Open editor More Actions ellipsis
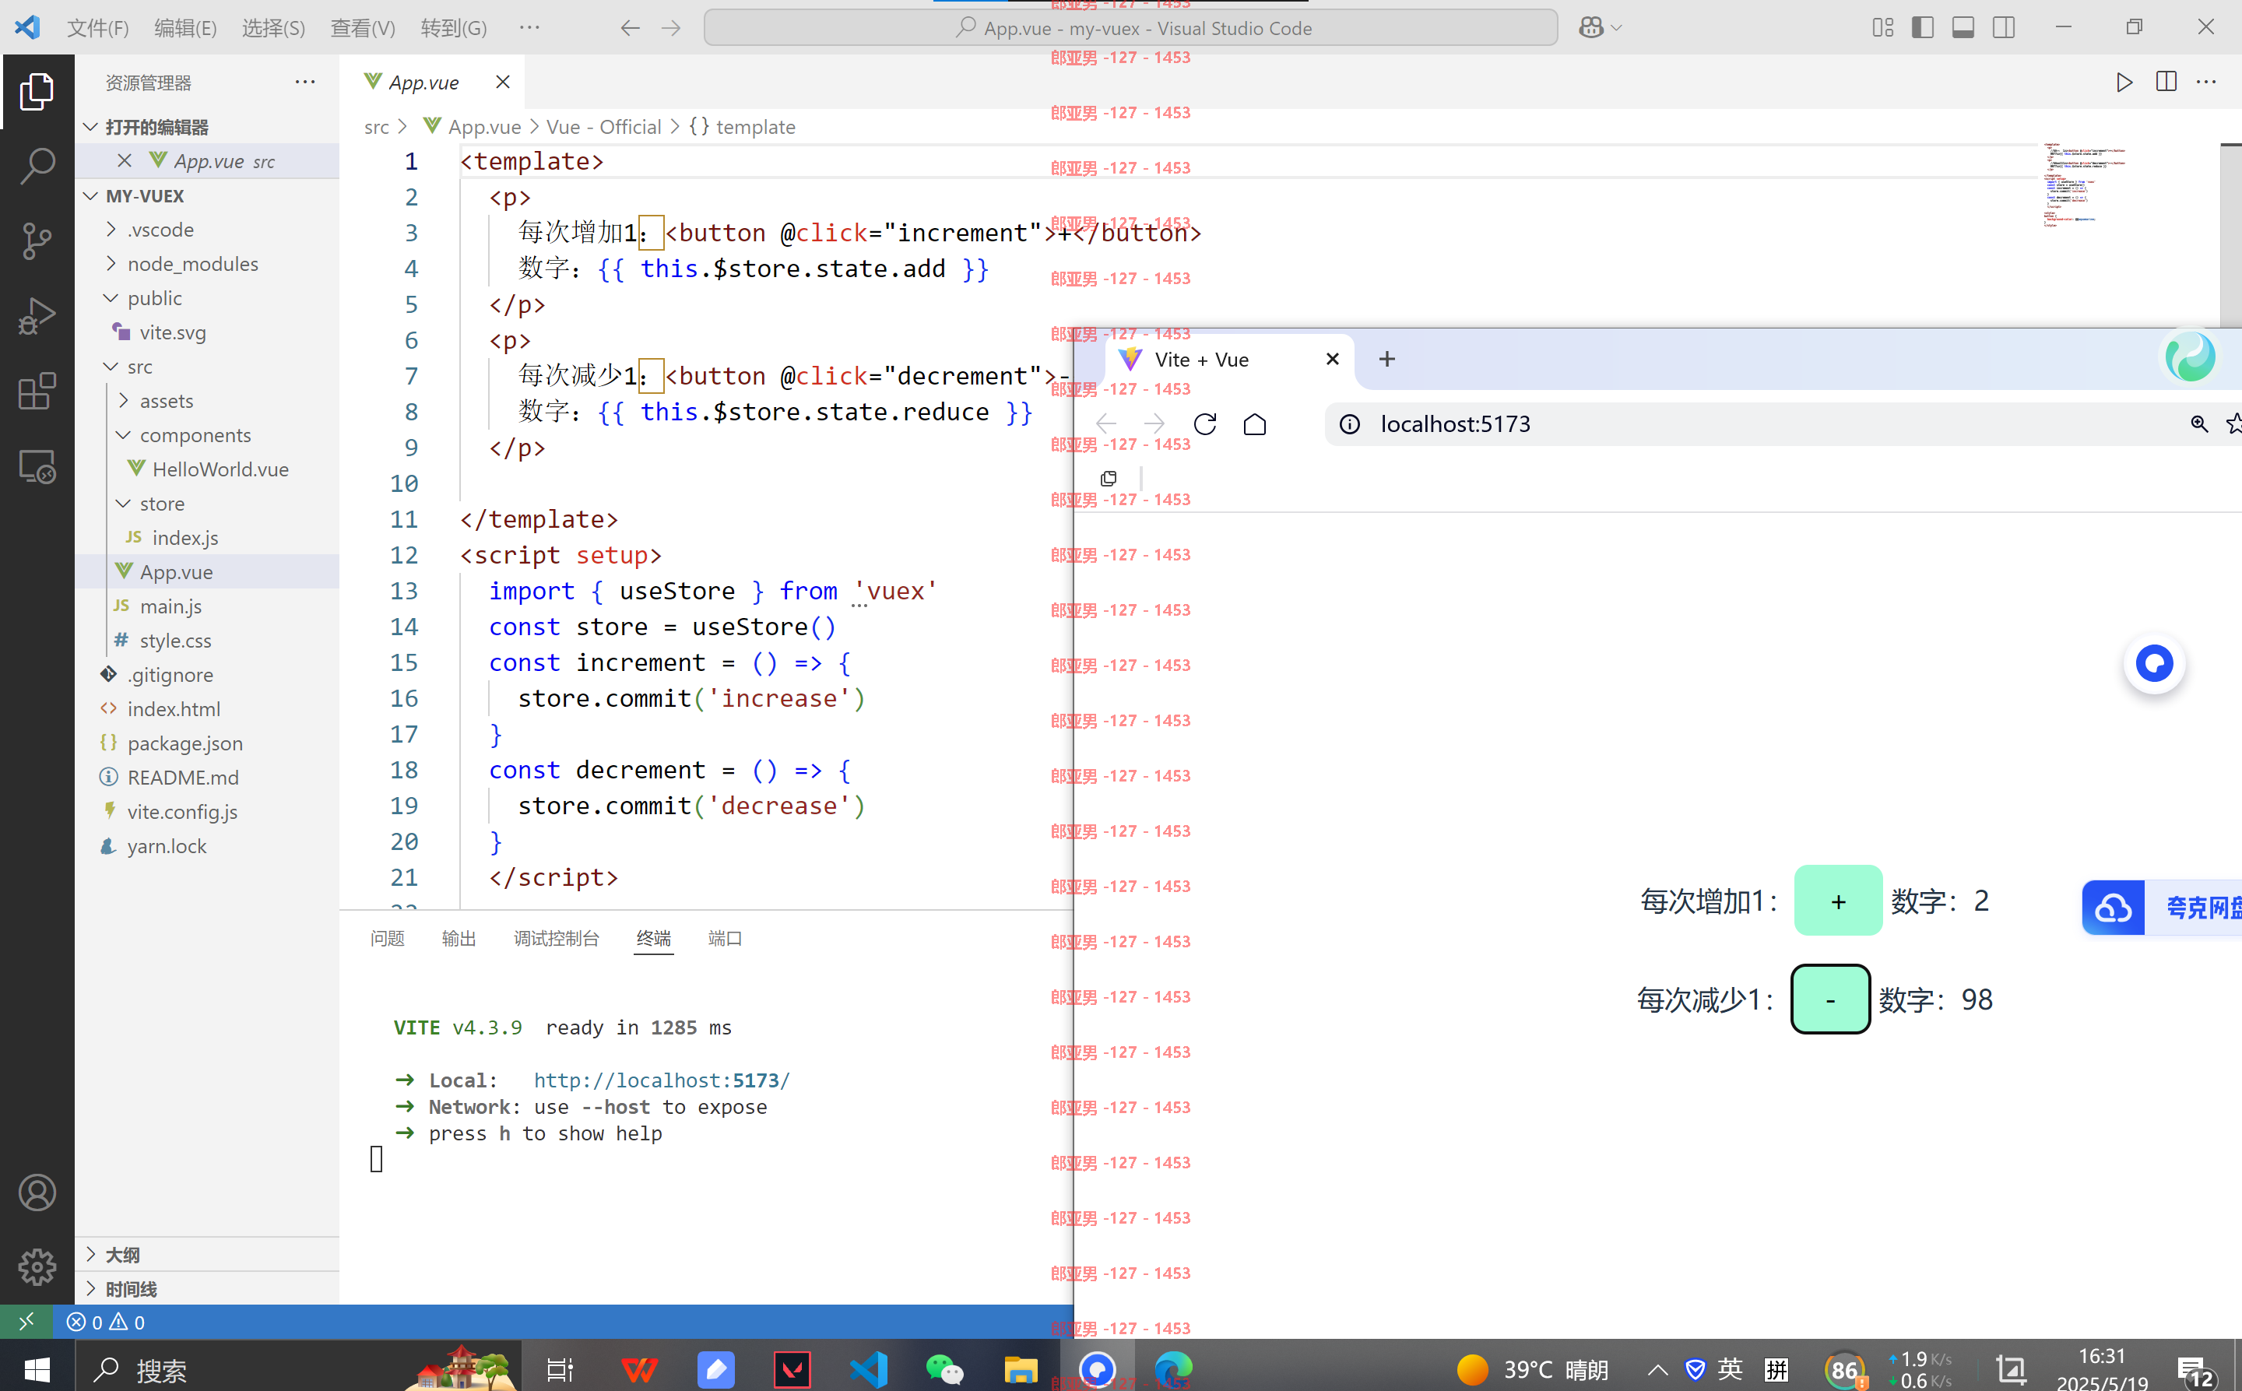This screenshot has height=1391, width=2242. coord(2206,82)
